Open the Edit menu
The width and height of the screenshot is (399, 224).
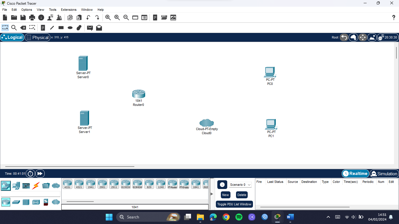[x=14, y=10]
